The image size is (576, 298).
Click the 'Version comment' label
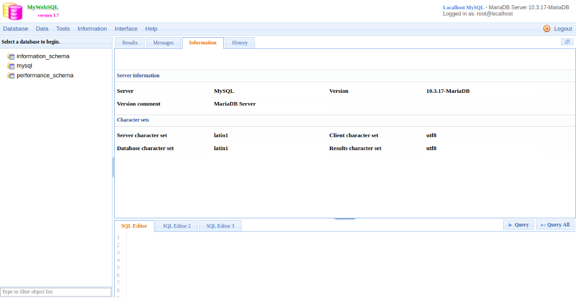(x=138, y=104)
